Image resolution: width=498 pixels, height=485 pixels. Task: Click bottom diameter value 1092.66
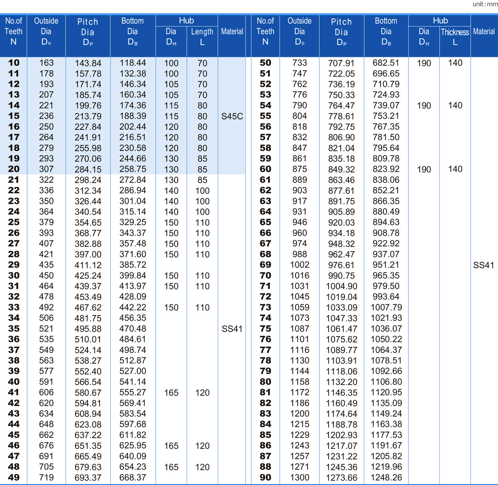386,371
